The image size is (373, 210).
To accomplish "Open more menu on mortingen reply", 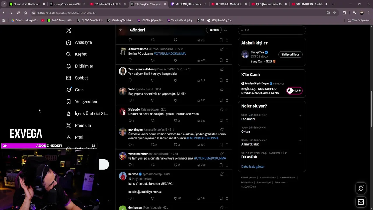I will tap(227, 129).
